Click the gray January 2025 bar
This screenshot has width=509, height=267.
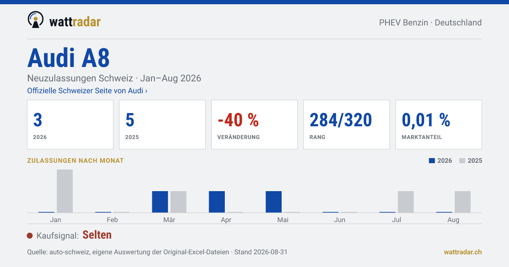(x=65, y=191)
